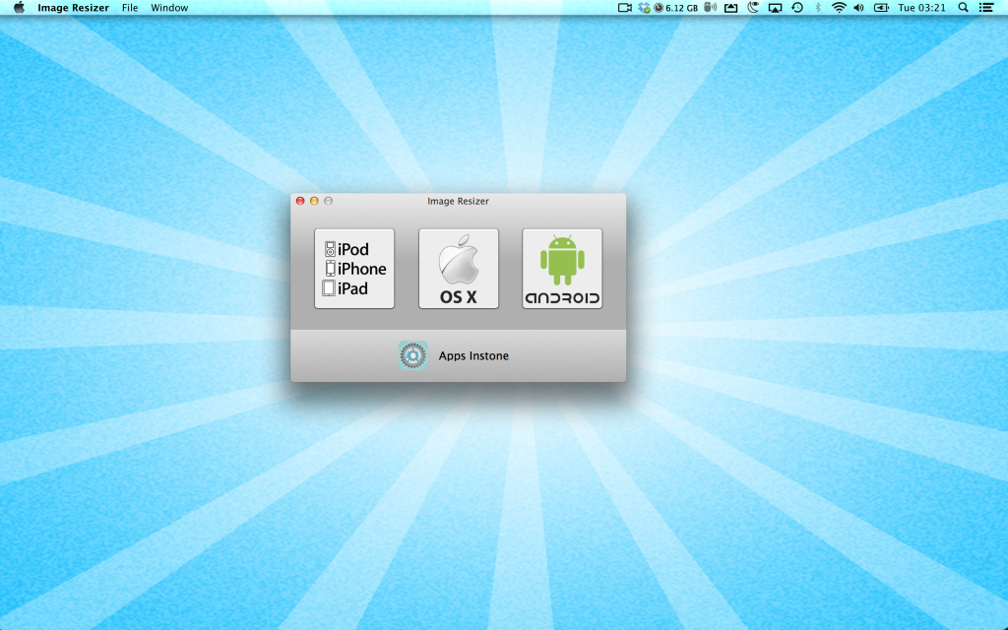Click the video camera menu bar icon
This screenshot has height=630, width=1008.
624,8
